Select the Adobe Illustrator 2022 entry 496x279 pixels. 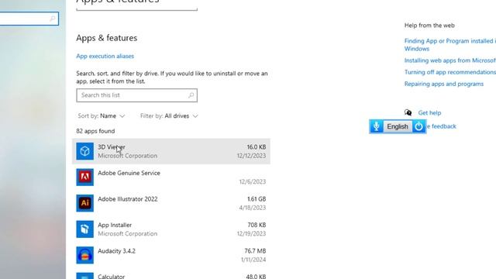(x=171, y=203)
